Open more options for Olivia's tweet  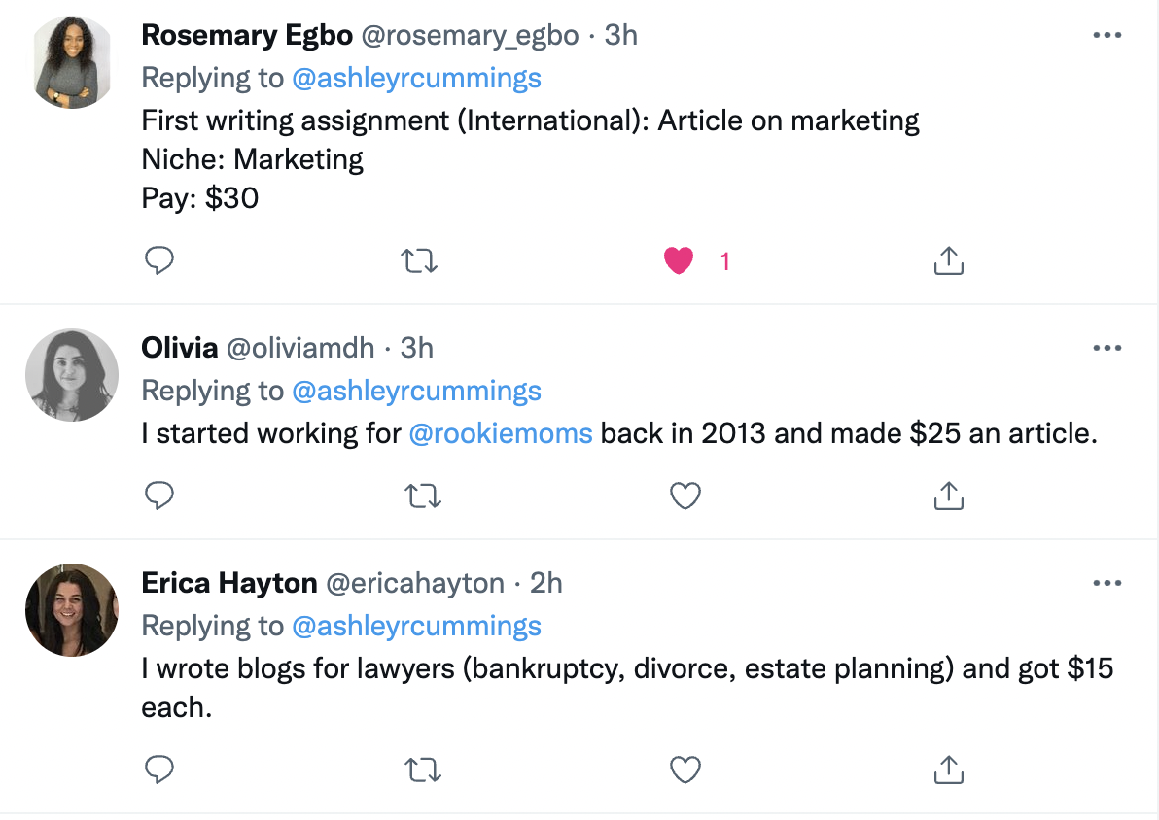click(x=1107, y=348)
